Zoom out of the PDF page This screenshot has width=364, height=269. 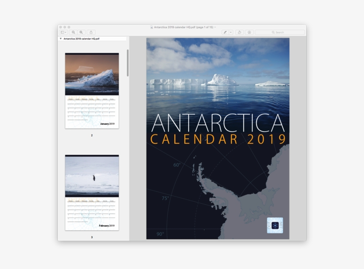73,32
